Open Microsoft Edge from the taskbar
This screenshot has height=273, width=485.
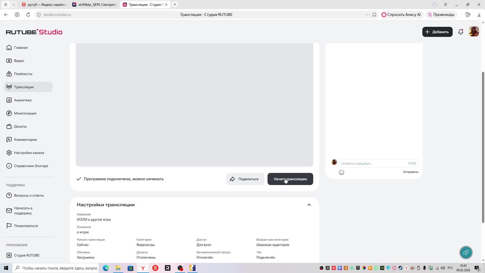(106, 268)
